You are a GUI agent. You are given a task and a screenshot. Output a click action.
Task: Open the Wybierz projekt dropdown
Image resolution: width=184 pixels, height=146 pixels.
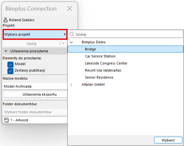coord(35,34)
